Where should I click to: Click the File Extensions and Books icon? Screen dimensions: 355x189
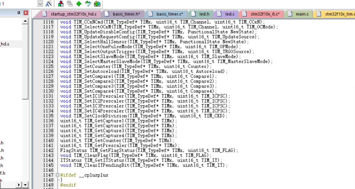tap(61, 4)
